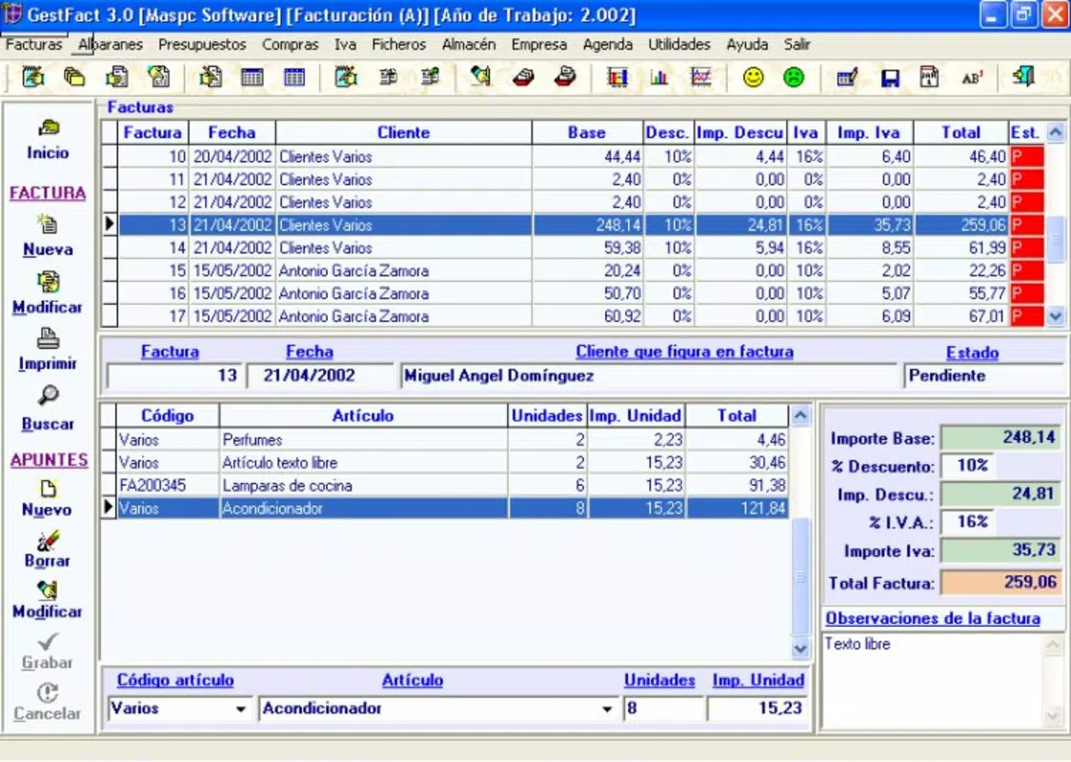Click the articles list scroll-down arrow

point(800,650)
